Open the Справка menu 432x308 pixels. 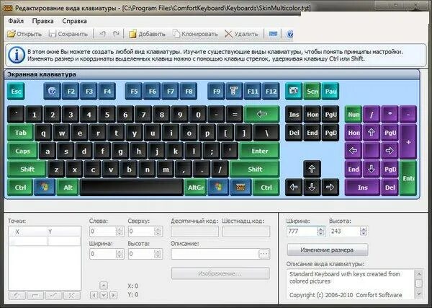[x=74, y=21]
